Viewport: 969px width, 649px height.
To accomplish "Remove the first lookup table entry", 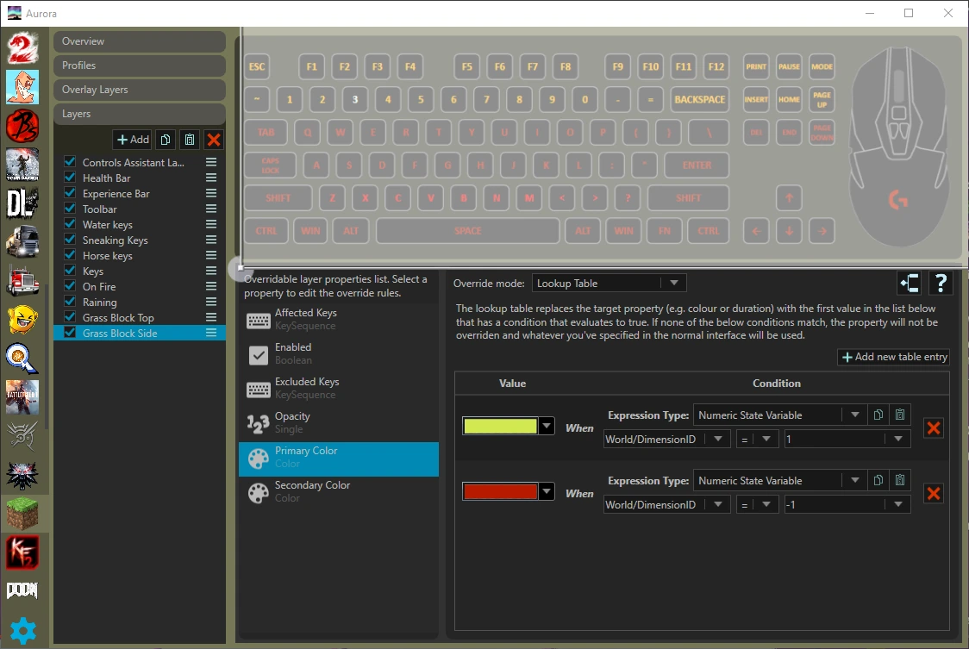I will [933, 427].
